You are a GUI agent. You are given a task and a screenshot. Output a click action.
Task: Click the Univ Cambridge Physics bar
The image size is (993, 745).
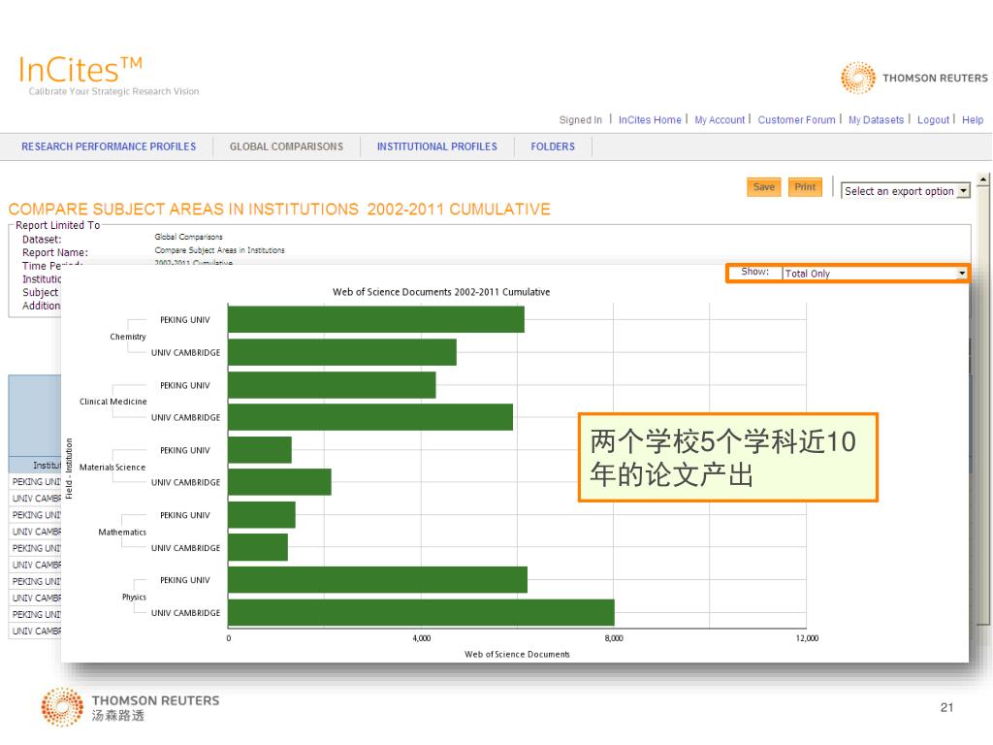(421, 613)
